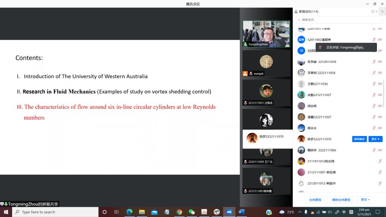Image resolution: width=386 pixels, height=217 pixels.
Task: Click 解除静音 button for 陈梦2222111070
Action: click(x=359, y=139)
